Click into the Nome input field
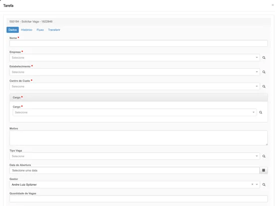 pos(138,43)
